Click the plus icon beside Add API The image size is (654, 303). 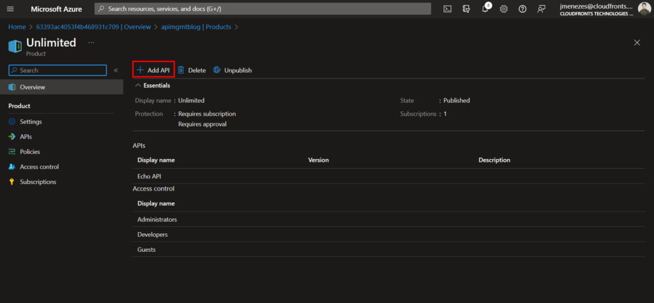pyautogui.click(x=140, y=70)
